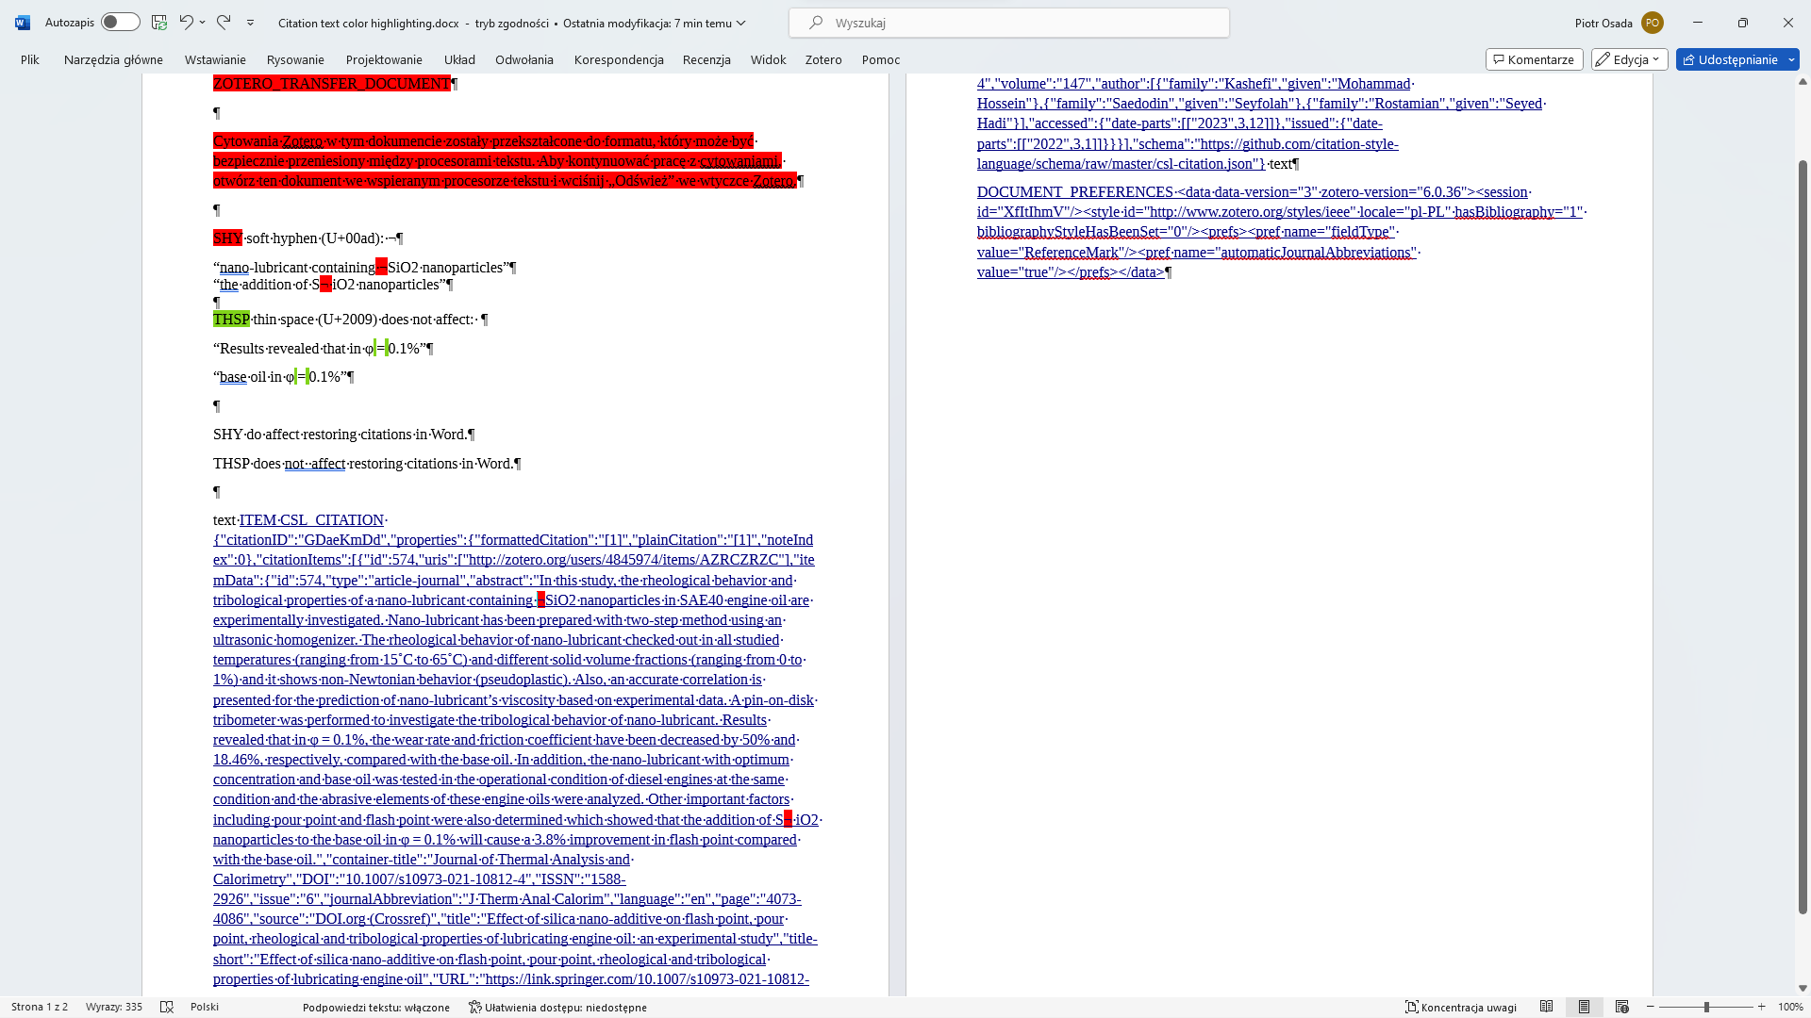The height and width of the screenshot is (1018, 1811).
Task: Click the Udostępnianie share button
Action: pyautogui.click(x=1730, y=59)
